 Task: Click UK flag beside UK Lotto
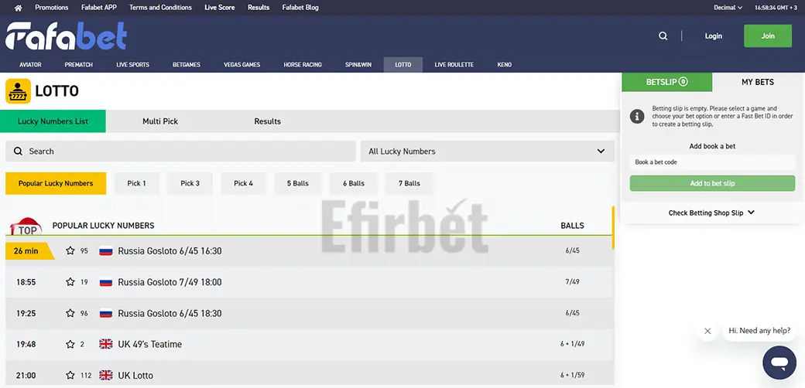(x=106, y=375)
